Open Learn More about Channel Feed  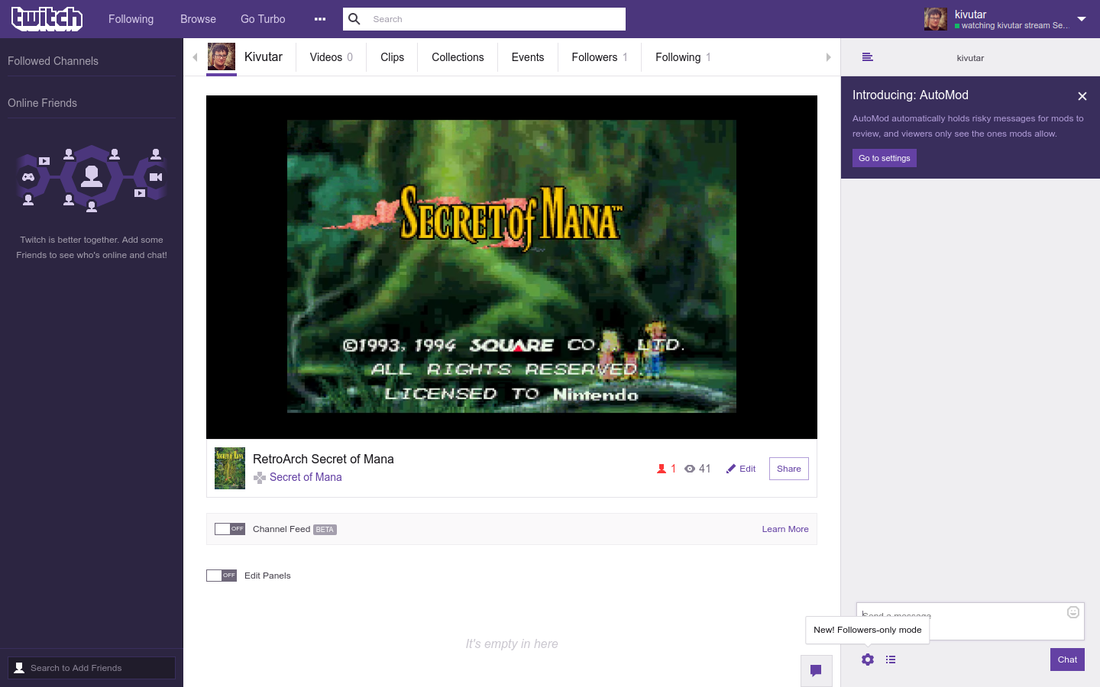[785, 529]
